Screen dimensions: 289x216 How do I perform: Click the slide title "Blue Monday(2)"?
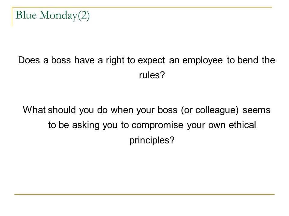point(52,15)
